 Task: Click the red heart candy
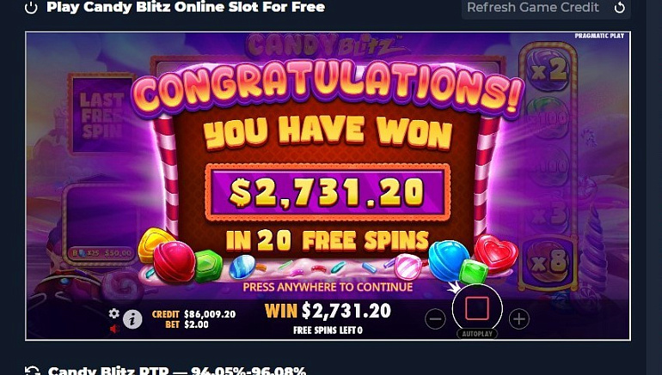(x=495, y=253)
